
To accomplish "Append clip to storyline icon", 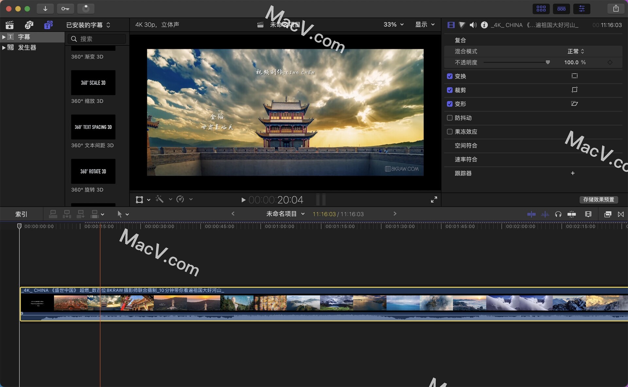I will pos(80,214).
